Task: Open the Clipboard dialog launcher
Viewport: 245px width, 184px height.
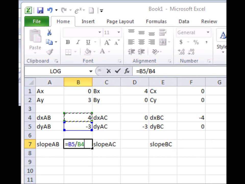Action: coord(56,61)
